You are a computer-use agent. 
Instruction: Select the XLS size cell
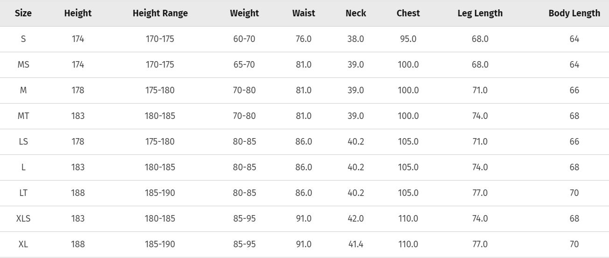click(x=23, y=218)
